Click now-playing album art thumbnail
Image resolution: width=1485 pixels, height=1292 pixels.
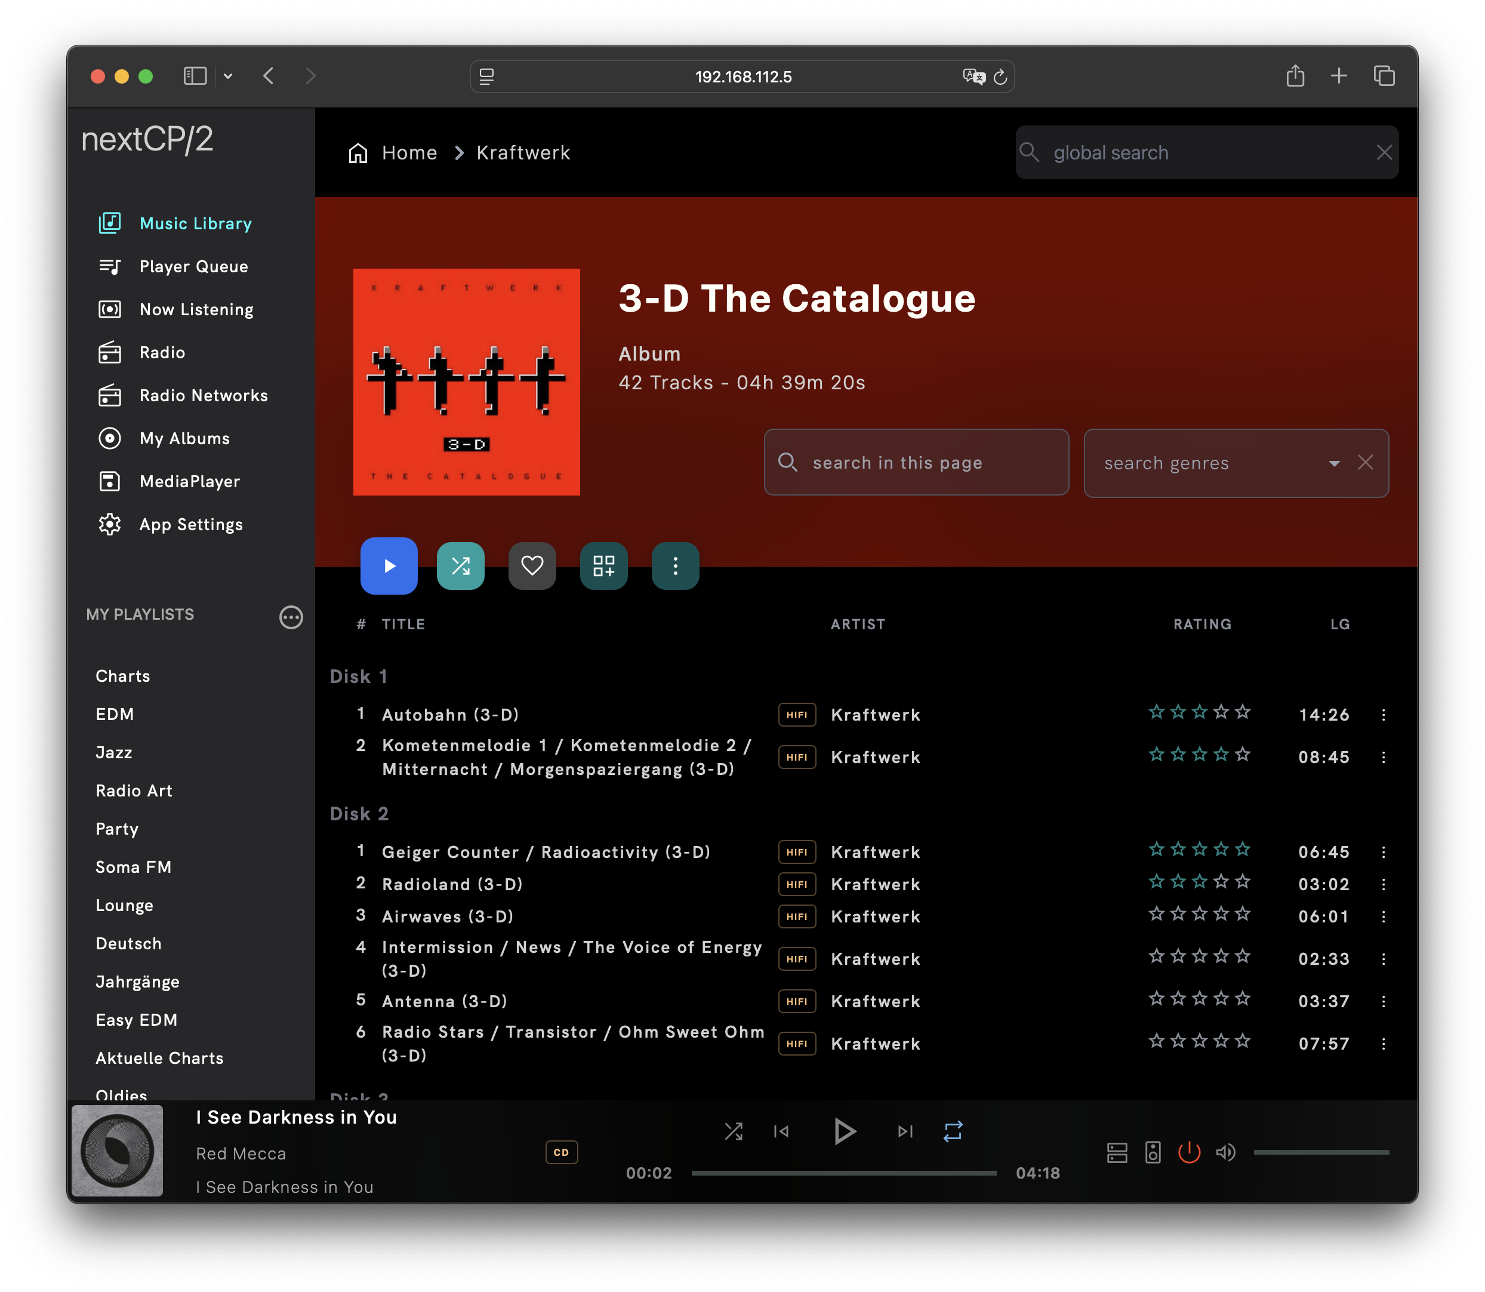point(117,1151)
